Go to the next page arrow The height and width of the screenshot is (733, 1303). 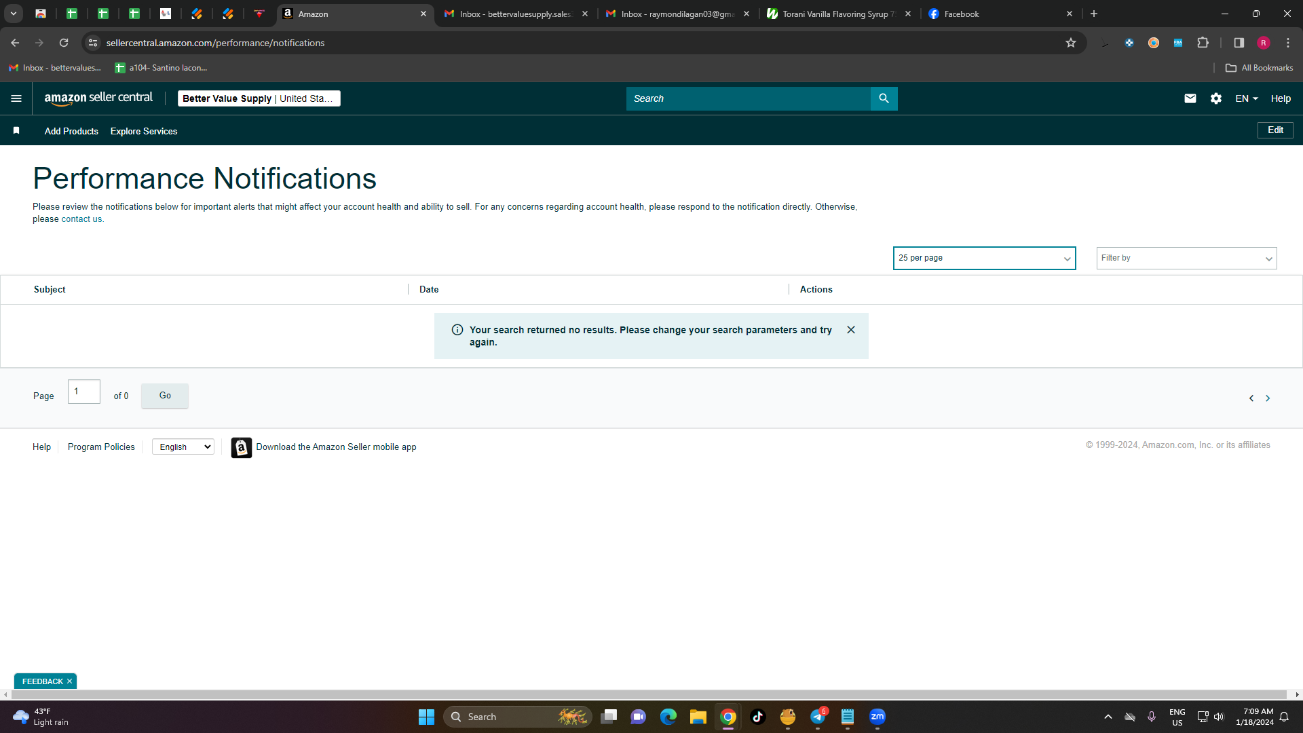click(1268, 398)
